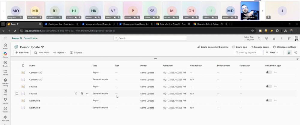Open the browser tab search dropdown
The image size is (300, 125).
pos(3,24)
